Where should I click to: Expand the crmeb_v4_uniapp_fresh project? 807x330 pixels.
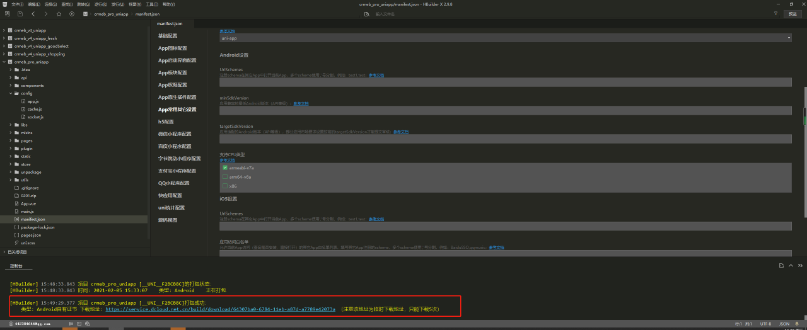click(x=4, y=38)
